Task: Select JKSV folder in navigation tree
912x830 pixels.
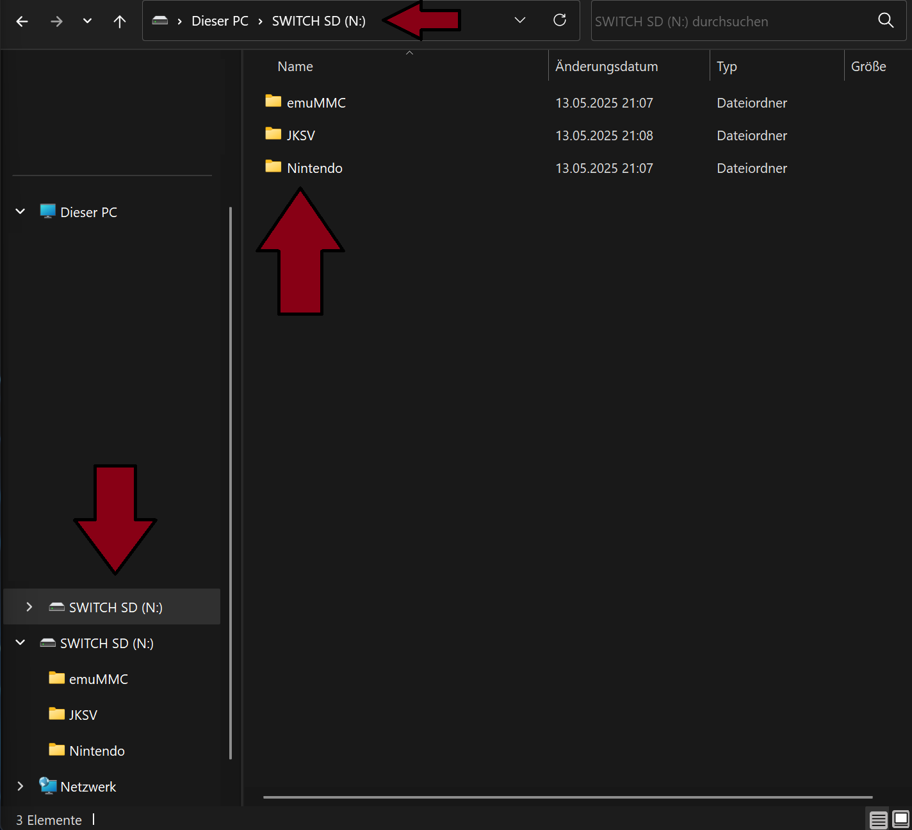Action: 83,715
